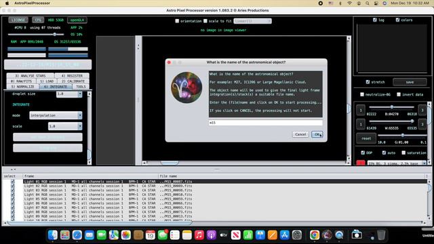The width and height of the screenshot is (434, 244).
Task: Open Apple TV in the dock
Action: 223,235
